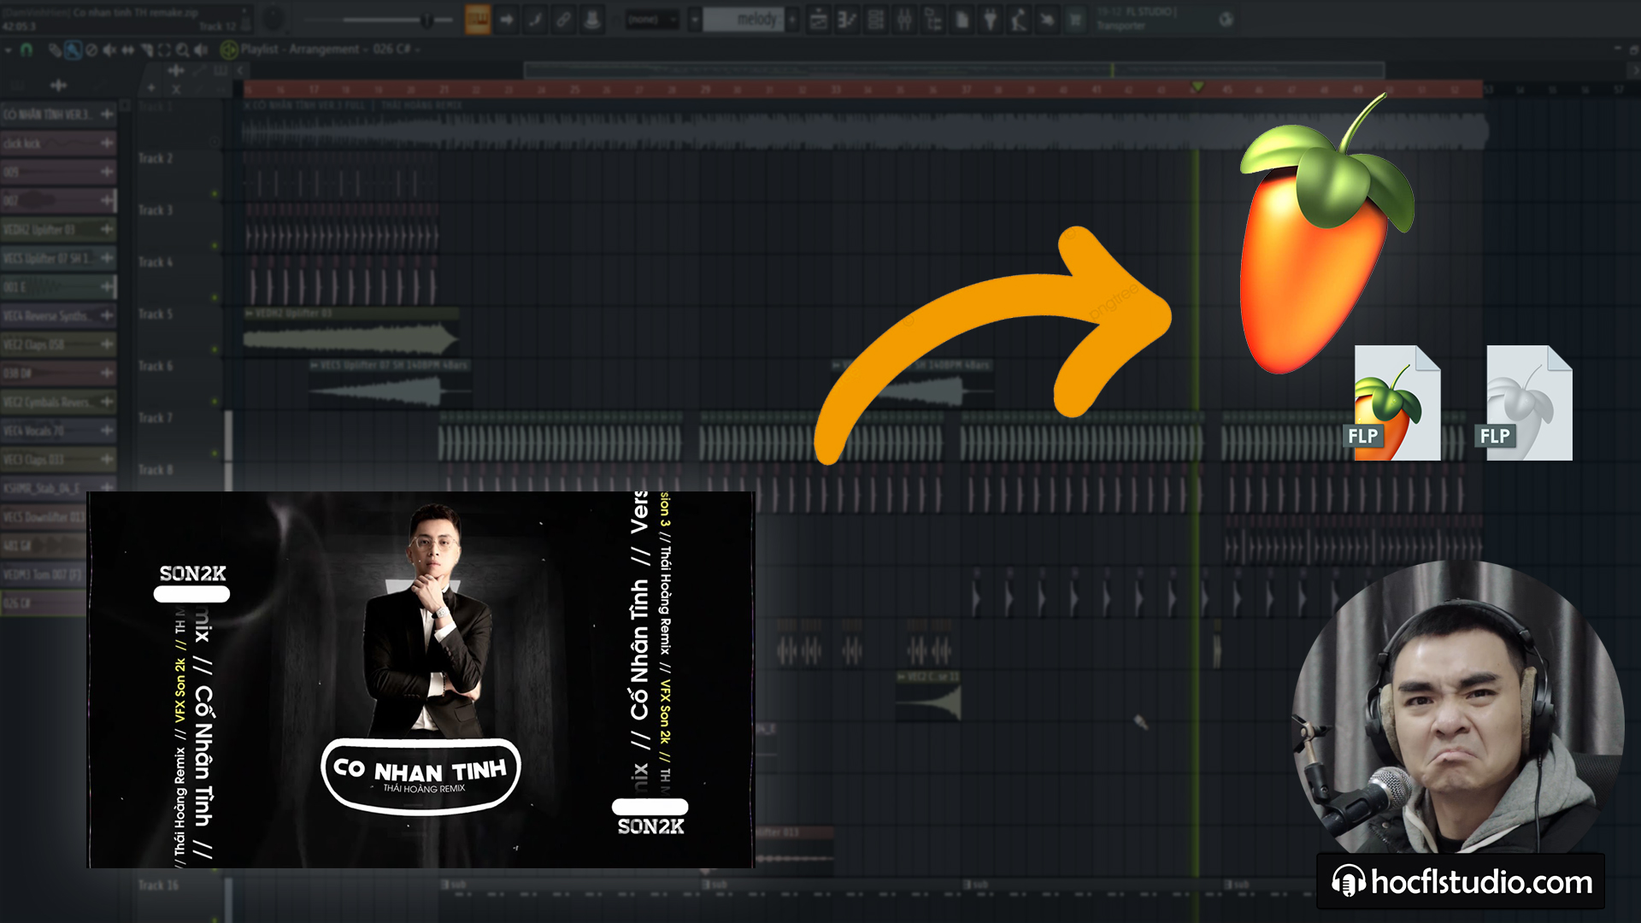Viewport: 1641px width, 923px height.
Task: Open the Piano roll window from the toolbar
Action: [847, 19]
